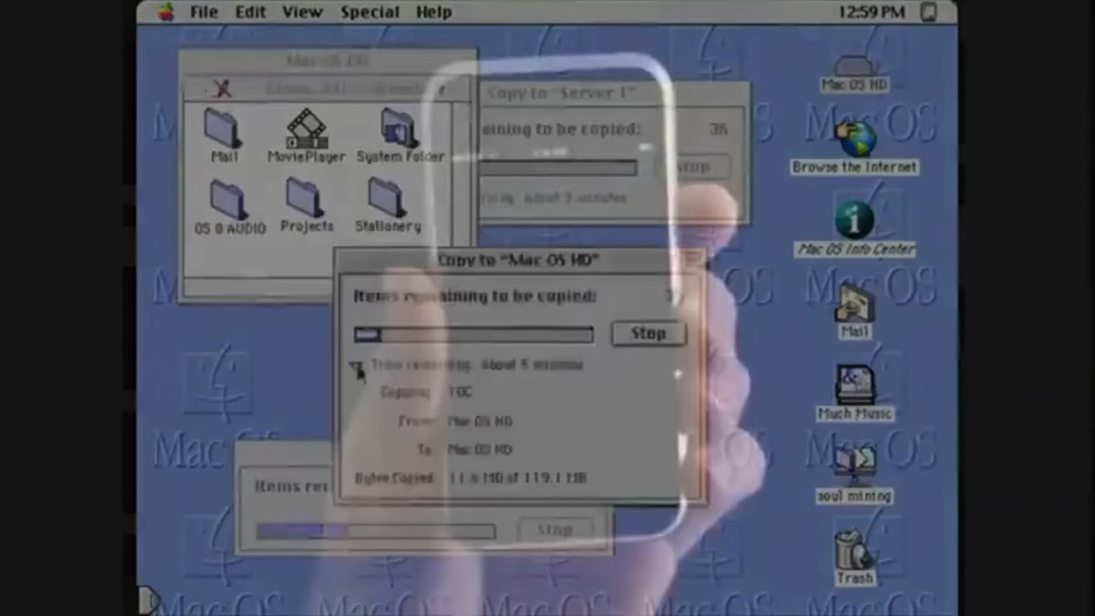Click the Copy to "Mac OS HD" title bar

[520, 260]
